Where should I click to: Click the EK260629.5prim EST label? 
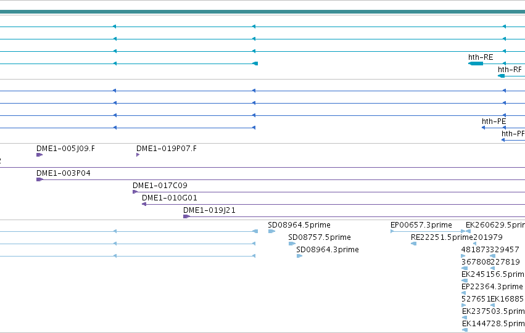(x=495, y=225)
